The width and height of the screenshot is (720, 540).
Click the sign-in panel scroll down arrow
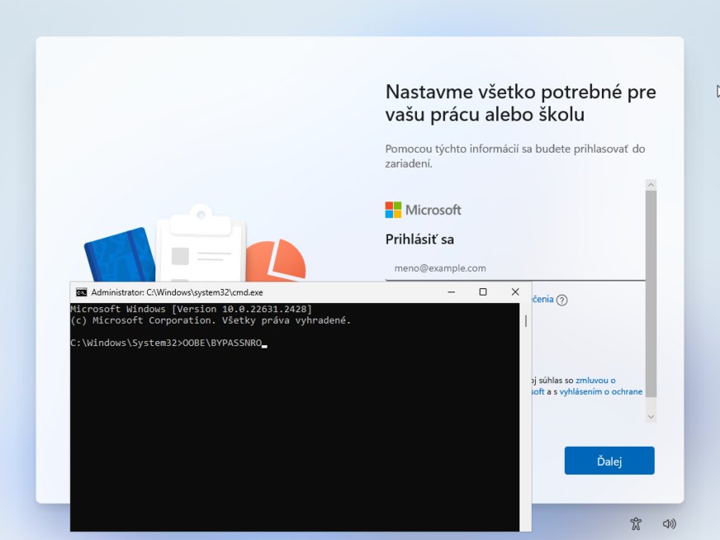click(651, 416)
